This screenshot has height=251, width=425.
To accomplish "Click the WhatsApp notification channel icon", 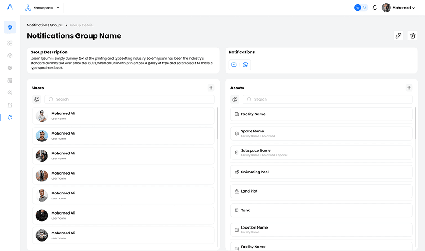I will click(x=245, y=65).
